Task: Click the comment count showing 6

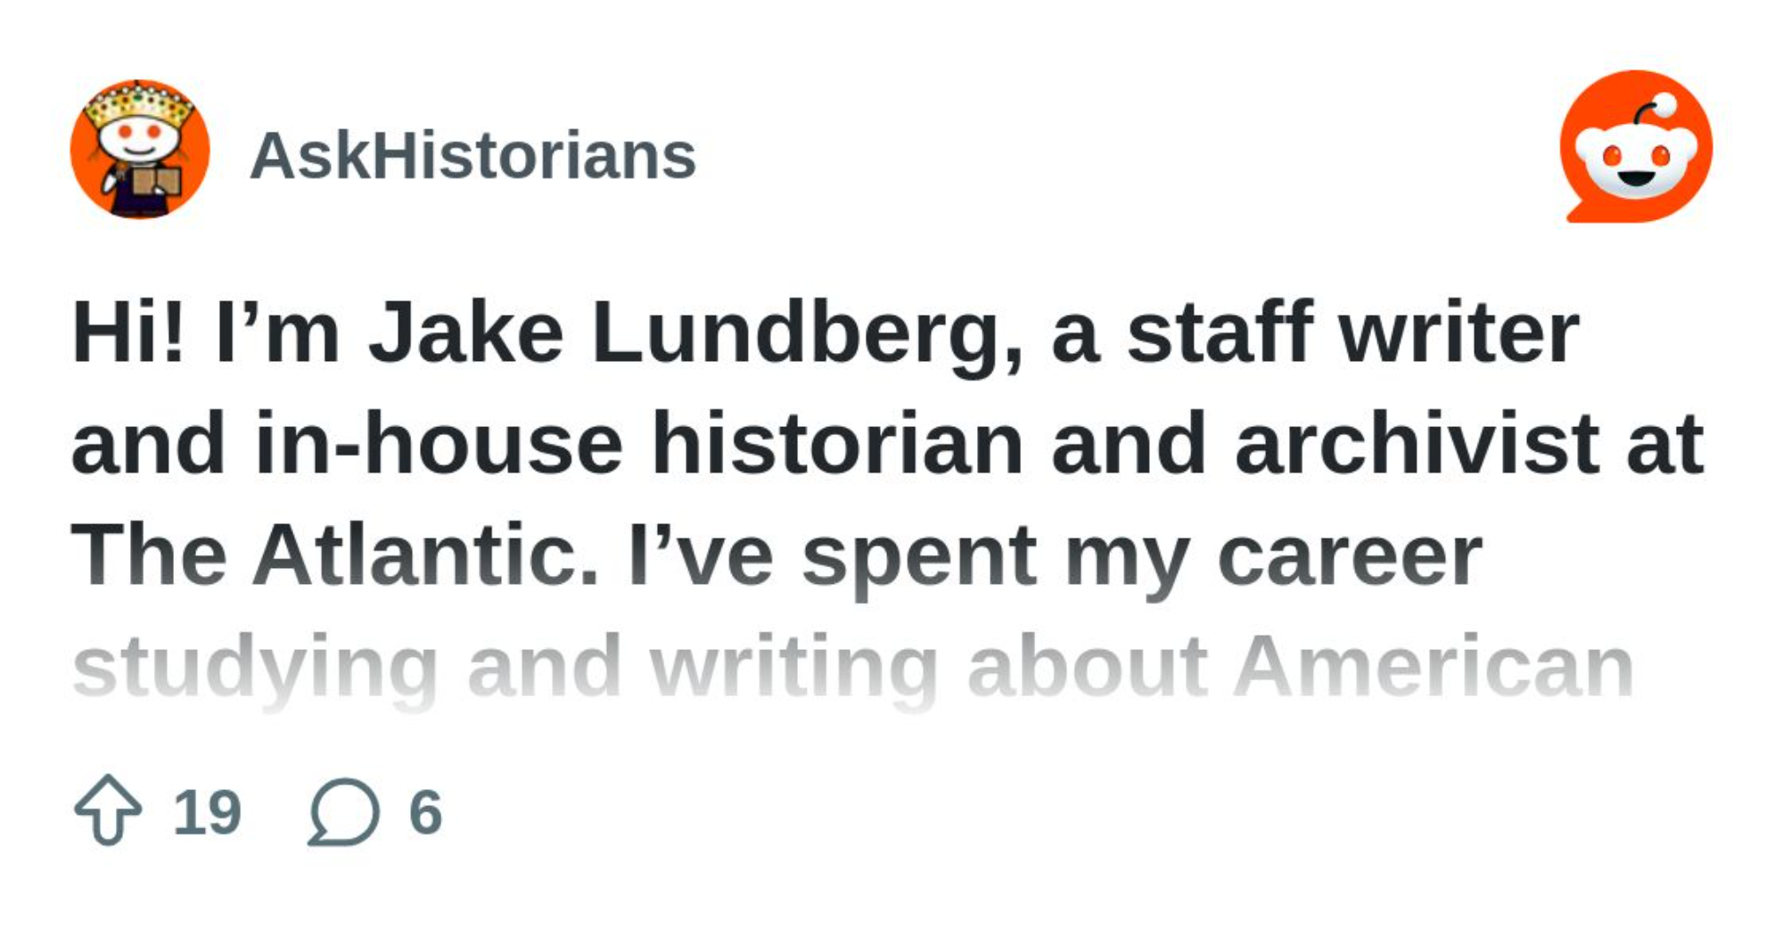Action: click(425, 812)
